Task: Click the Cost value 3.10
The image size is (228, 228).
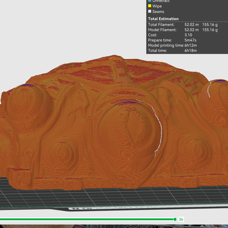Action: (x=189, y=35)
